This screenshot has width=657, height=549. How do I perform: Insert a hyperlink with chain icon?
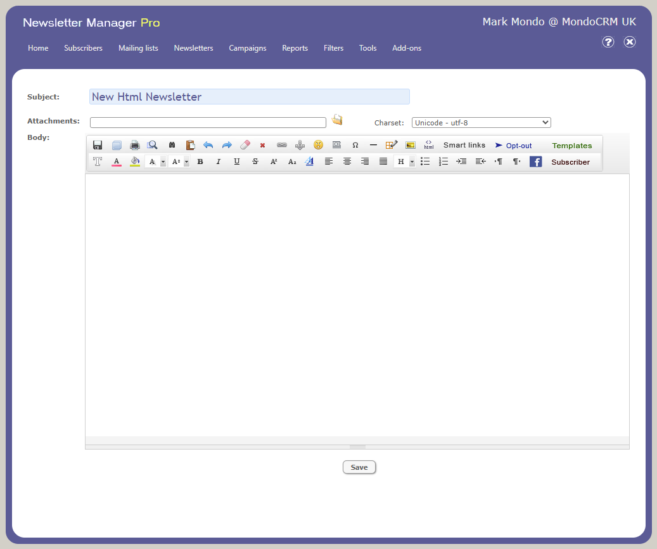pos(281,145)
